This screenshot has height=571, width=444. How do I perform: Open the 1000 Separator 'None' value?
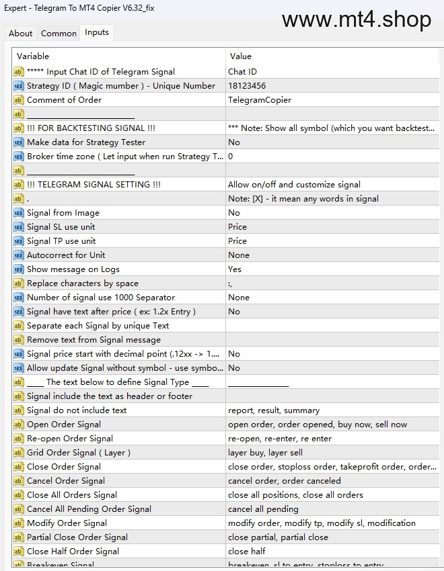click(x=332, y=298)
